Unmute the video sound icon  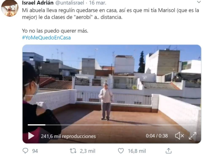pyautogui.click(x=179, y=136)
